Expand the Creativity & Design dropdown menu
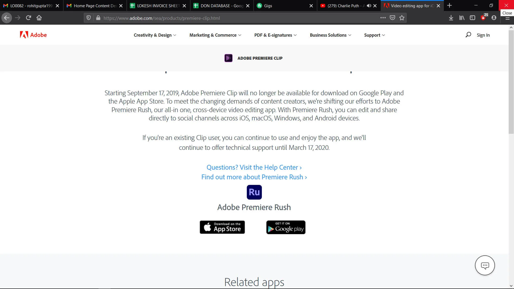Image resolution: width=514 pixels, height=289 pixels. pyautogui.click(x=155, y=35)
